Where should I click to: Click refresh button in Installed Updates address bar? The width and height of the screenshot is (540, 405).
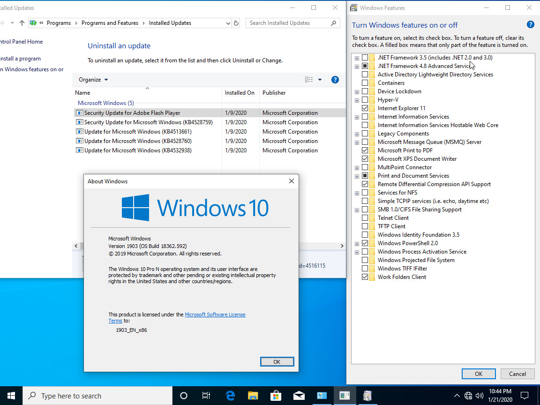point(236,23)
